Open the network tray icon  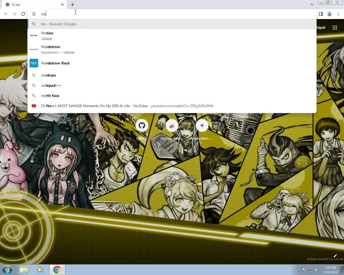click(310, 270)
